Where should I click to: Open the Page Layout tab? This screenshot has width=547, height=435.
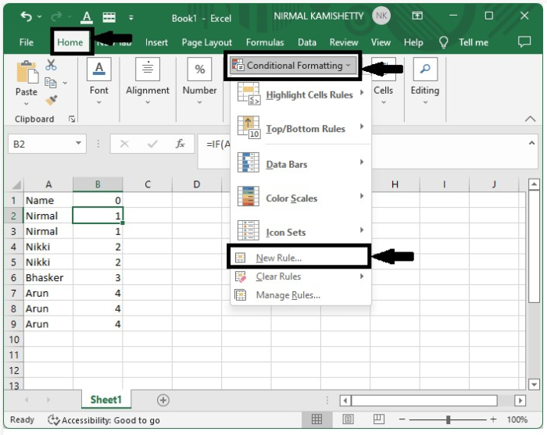[x=206, y=42]
